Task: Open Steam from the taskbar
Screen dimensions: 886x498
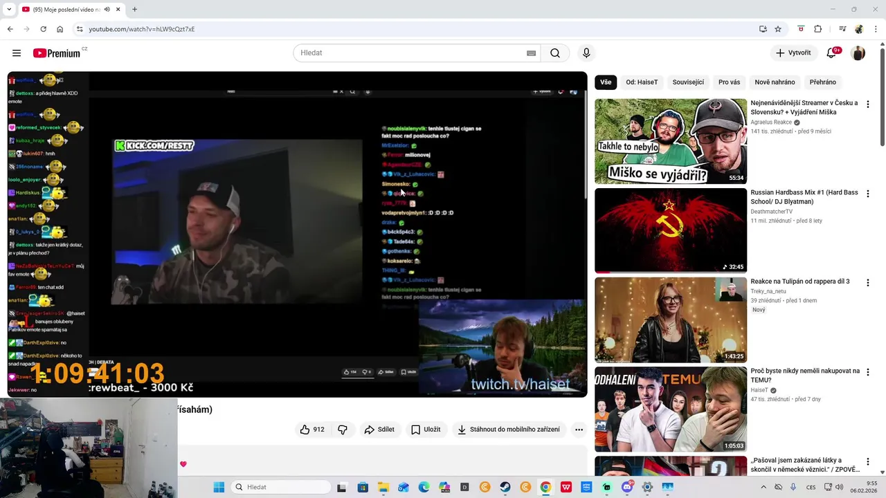Action: (505, 487)
